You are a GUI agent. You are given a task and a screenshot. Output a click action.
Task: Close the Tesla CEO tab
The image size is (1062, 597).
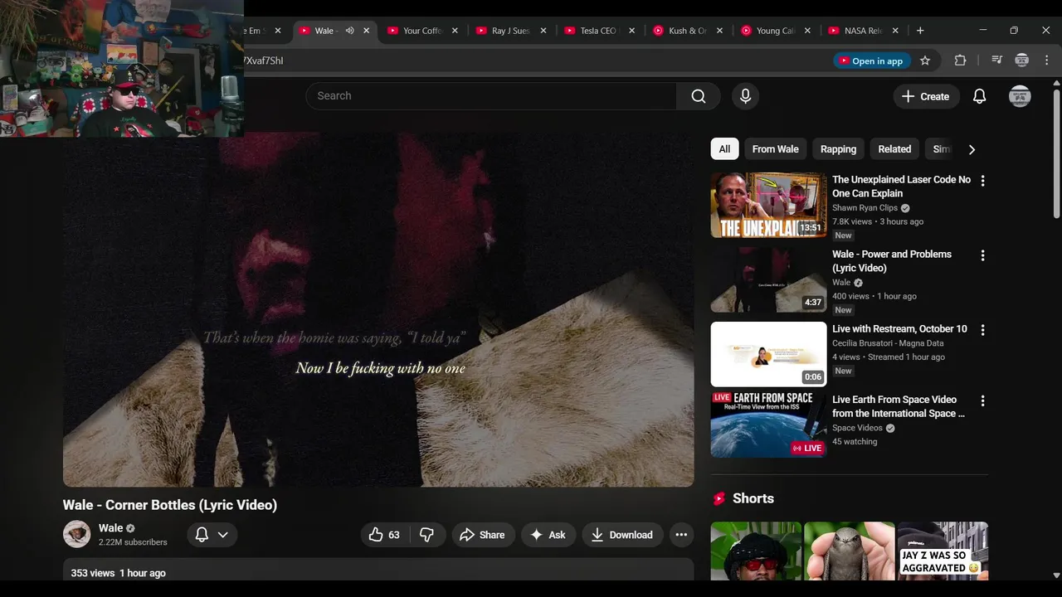point(631,31)
